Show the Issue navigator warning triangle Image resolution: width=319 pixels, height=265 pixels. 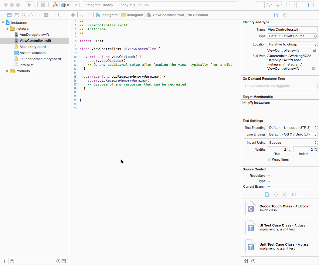(x=31, y=15)
